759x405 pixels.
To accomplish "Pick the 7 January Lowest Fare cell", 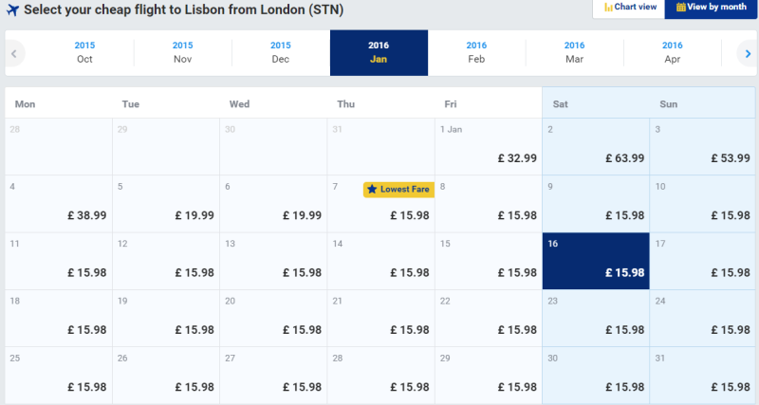I will coord(381,204).
